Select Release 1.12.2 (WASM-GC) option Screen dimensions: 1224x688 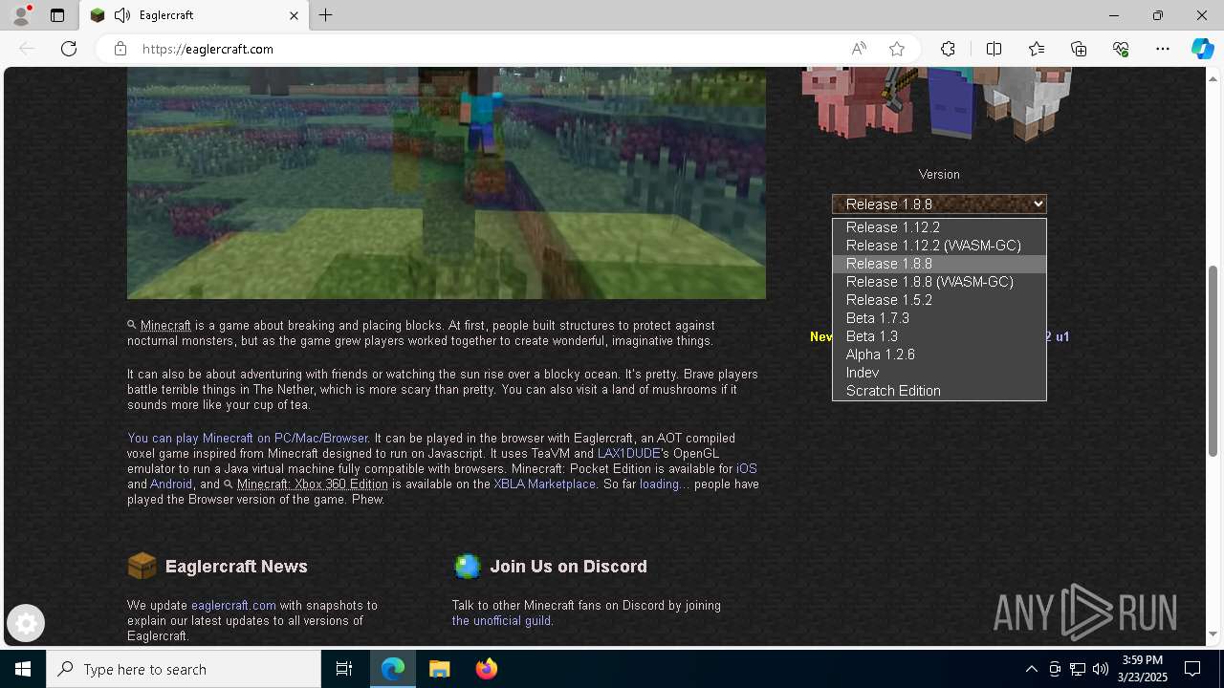[x=939, y=246]
